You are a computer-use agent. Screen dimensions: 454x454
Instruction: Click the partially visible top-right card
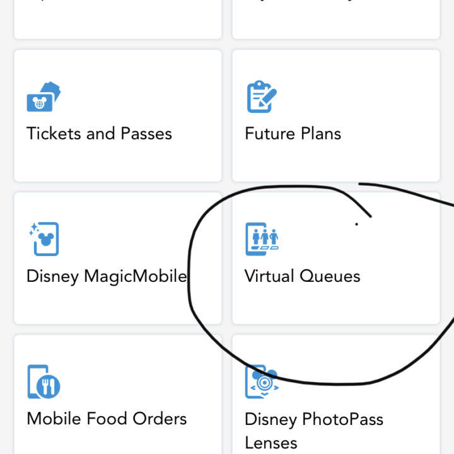(336, 19)
